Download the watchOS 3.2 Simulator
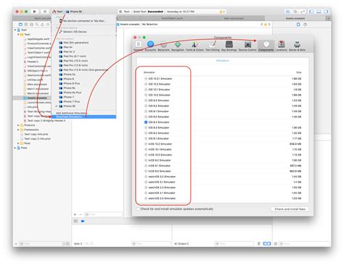This screenshot has height=265, width=344. coord(146,177)
